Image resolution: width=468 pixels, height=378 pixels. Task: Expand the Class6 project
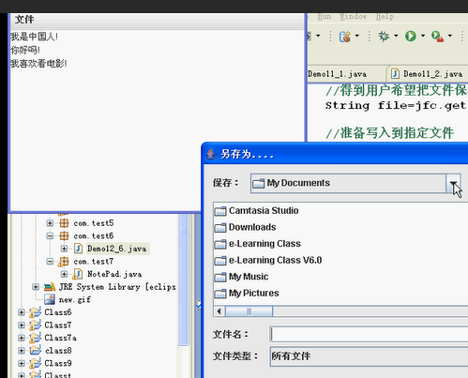[22, 312]
